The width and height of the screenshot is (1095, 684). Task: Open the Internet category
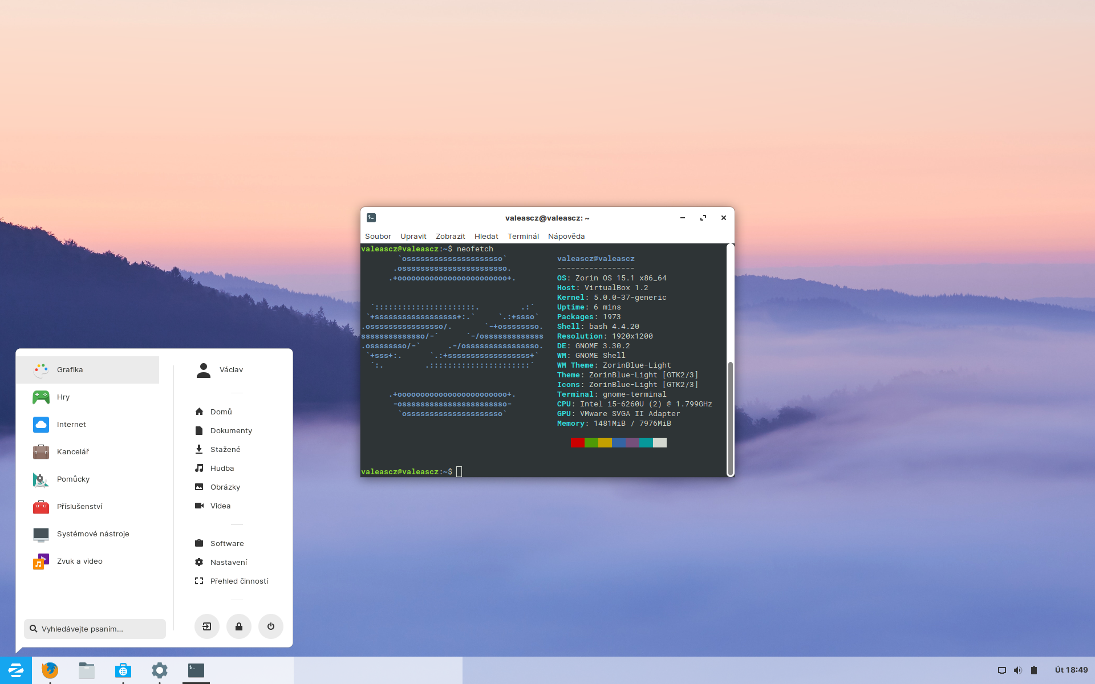[88, 425]
